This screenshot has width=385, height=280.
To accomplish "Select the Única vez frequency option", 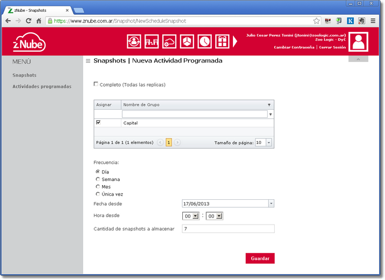I will tap(98, 193).
